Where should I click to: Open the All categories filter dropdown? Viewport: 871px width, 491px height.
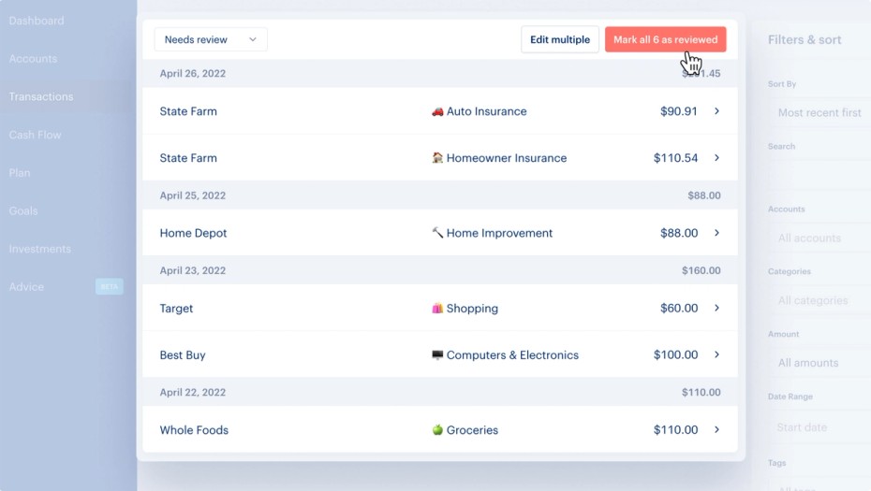click(x=813, y=300)
